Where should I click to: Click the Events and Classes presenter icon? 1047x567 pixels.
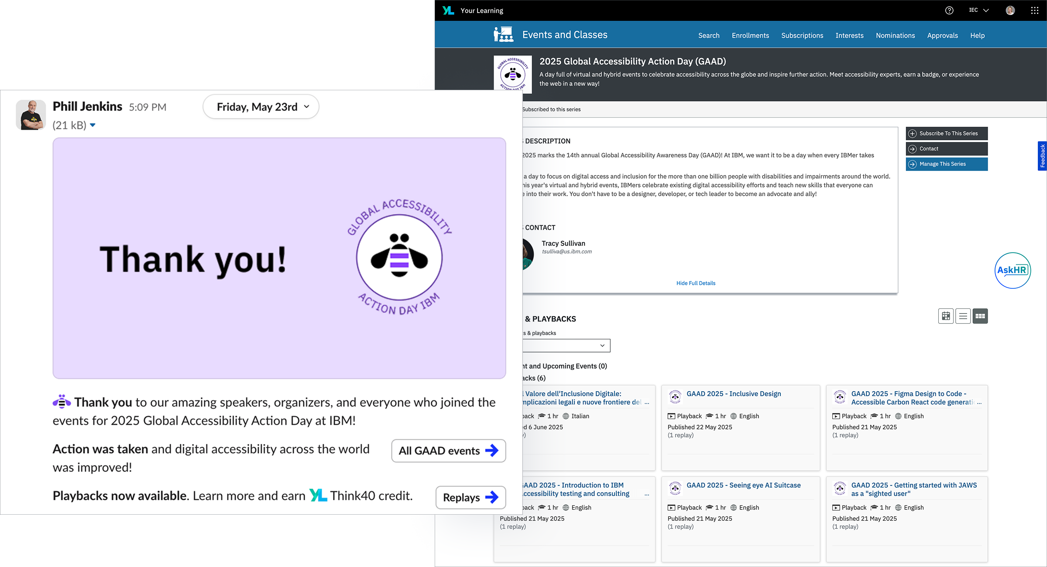504,34
